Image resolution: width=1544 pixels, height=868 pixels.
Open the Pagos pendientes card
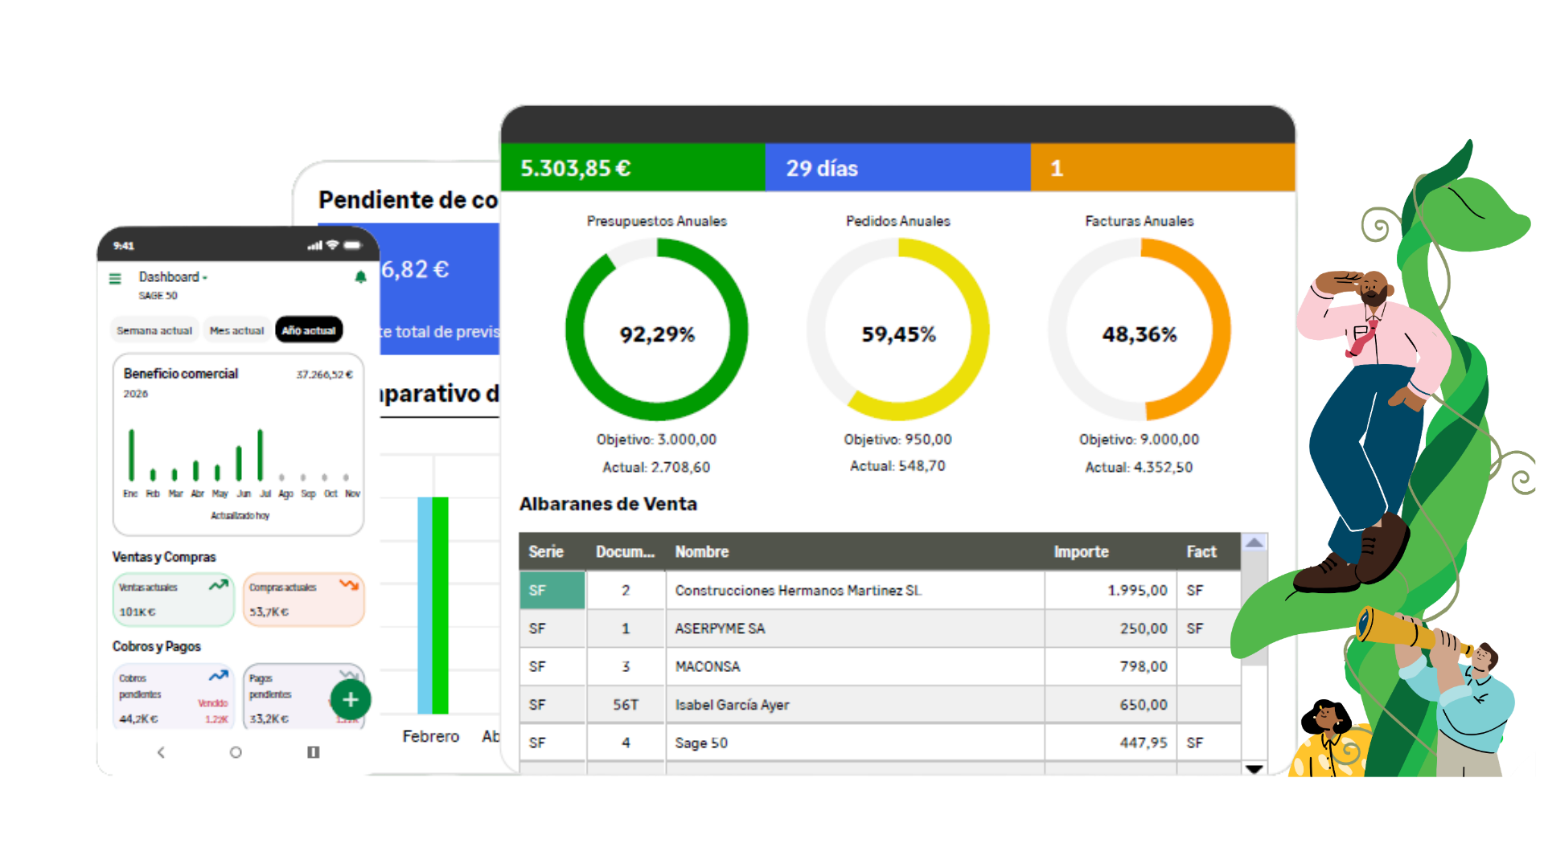point(303,698)
